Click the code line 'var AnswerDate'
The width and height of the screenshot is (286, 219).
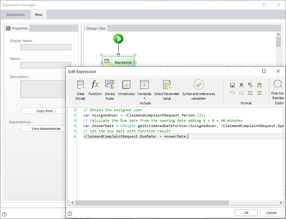pos(183,126)
